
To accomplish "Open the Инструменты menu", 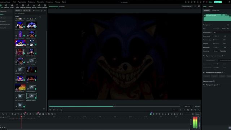I will click(x=31, y=2).
